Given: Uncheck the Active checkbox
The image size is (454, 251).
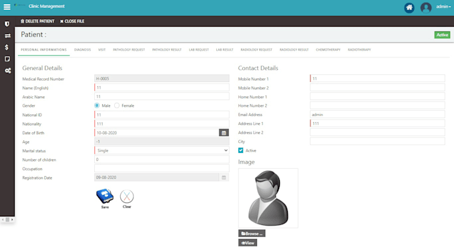Looking at the screenshot, I should (240, 150).
